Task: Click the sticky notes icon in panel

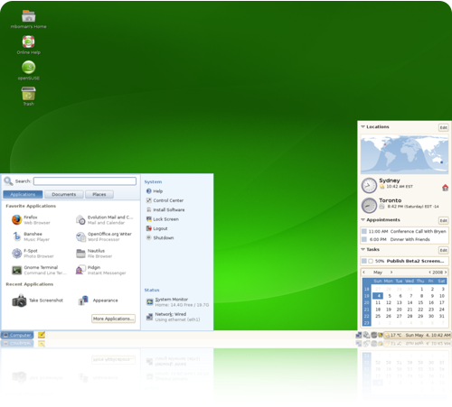Action: 42,335
